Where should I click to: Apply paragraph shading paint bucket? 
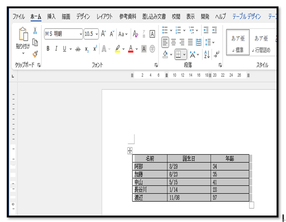pyautogui.click(x=165, y=54)
